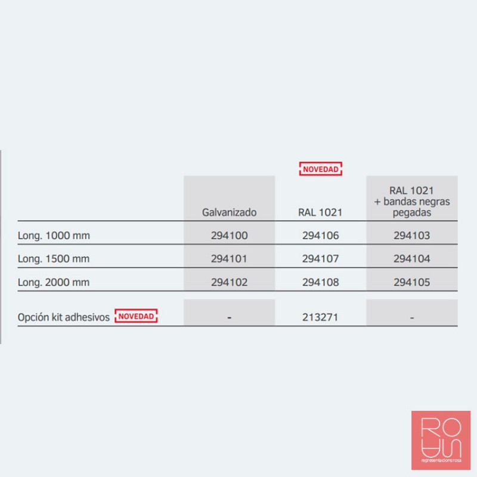Click product code 294103
The width and height of the screenshot is (477, 477).
point(411,236)
